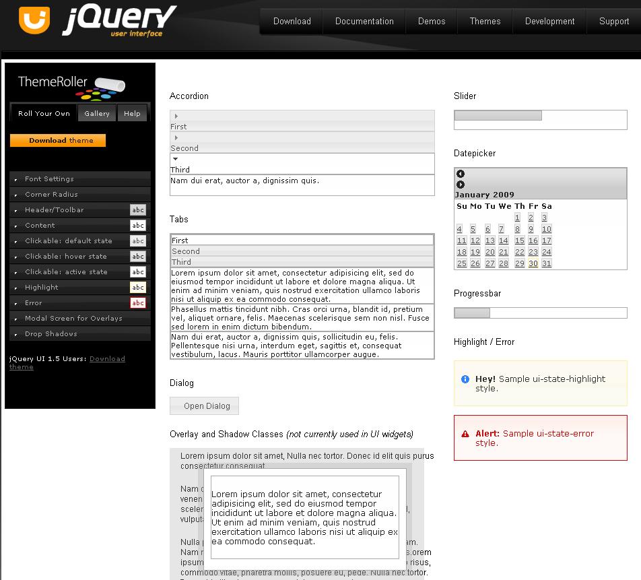Screen dimensions: 641x580
Task: Click the red alert triangle icon
Action: [x=465, y=434]
